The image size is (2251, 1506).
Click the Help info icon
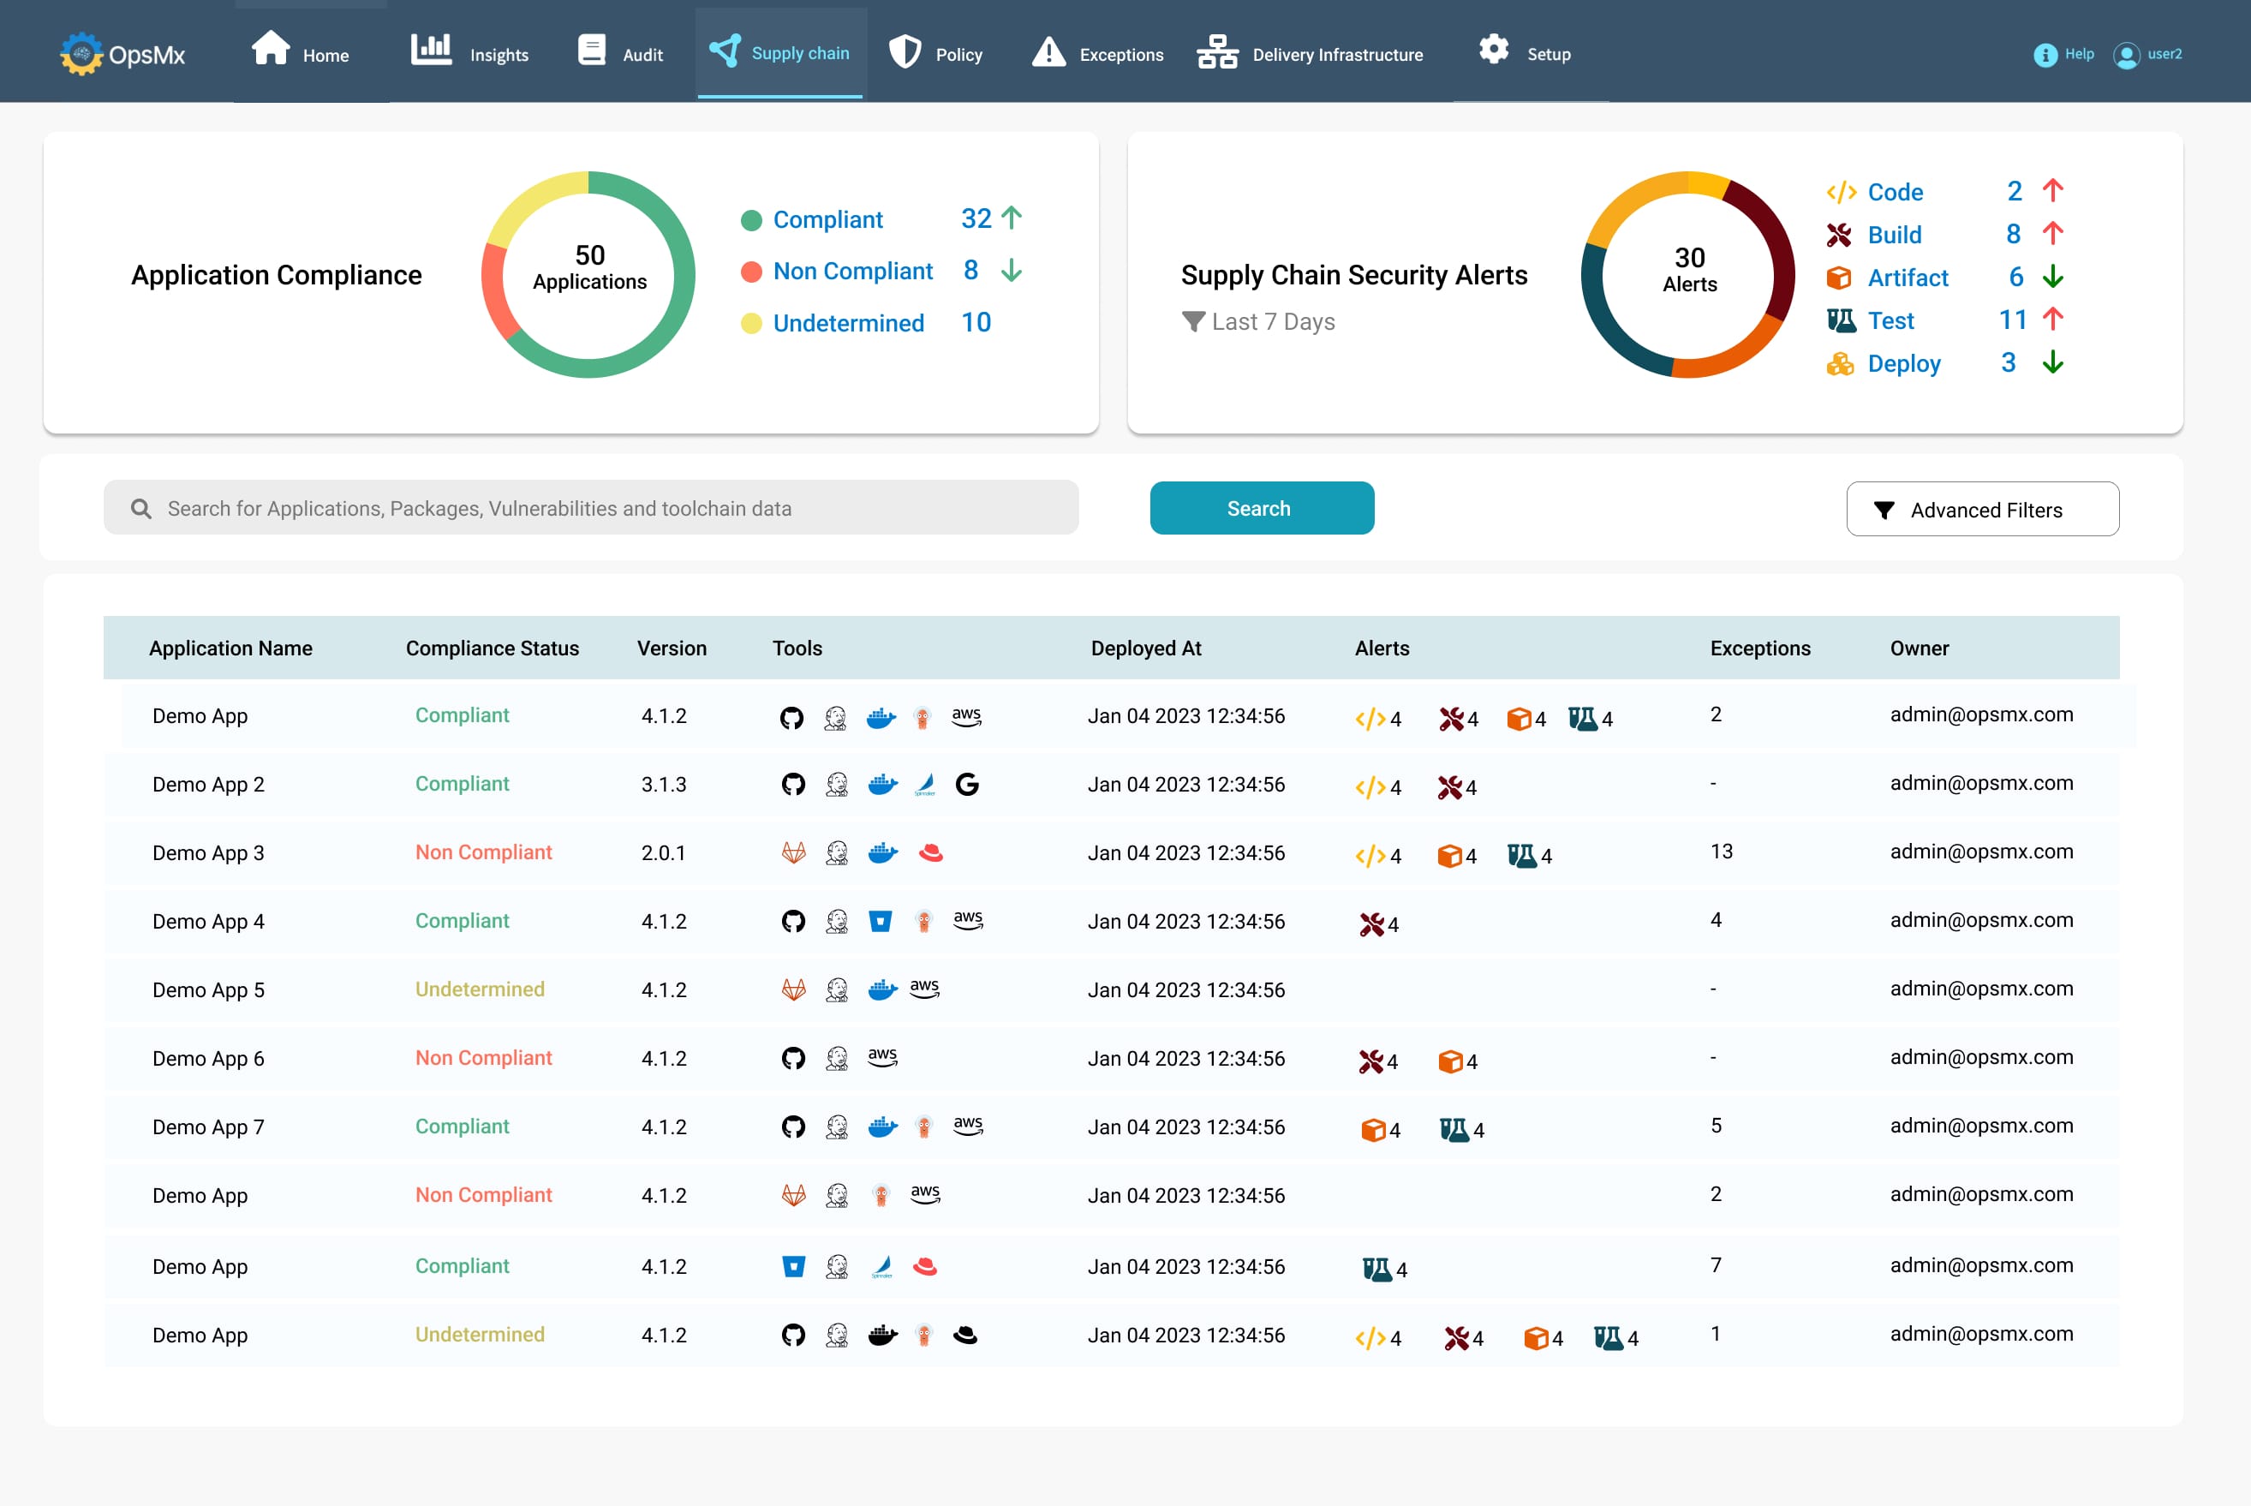(2045, 55)
